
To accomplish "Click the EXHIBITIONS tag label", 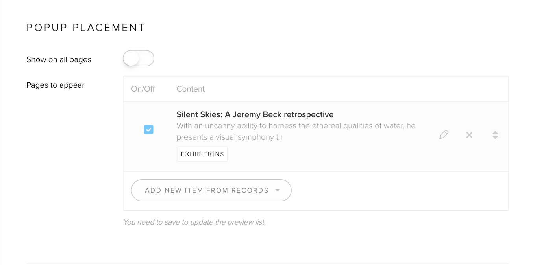I will point(202,154).
